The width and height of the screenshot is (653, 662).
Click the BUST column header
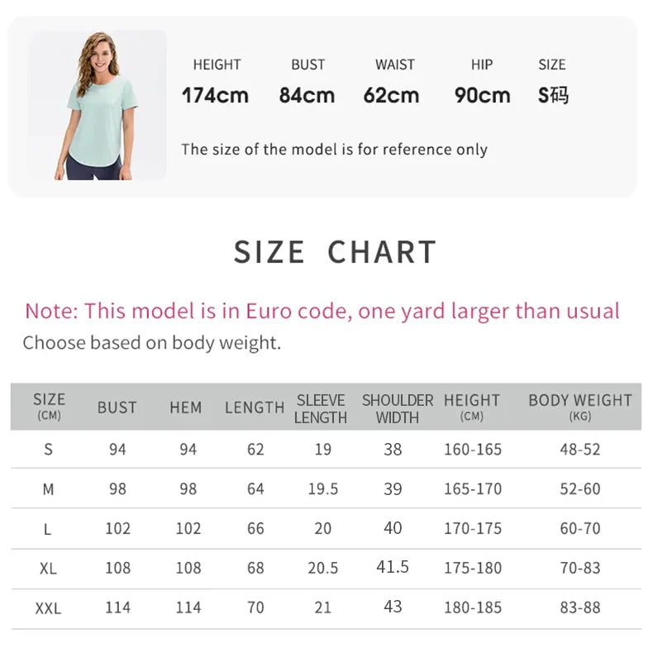(x=117, y=407)
